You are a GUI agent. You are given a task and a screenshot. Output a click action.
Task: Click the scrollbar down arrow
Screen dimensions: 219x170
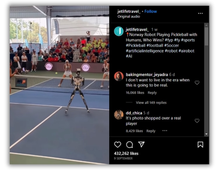(206, 134)
